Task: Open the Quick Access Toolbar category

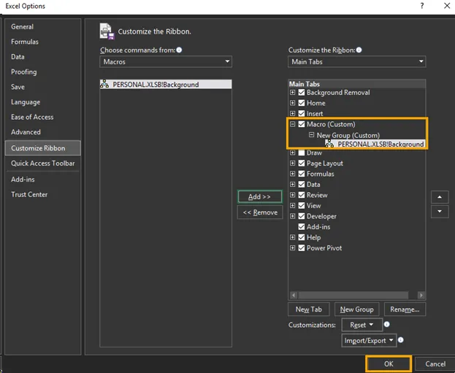Action: 42,164
